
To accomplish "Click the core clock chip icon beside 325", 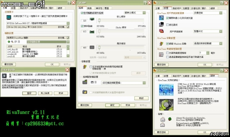I will click(92, 19).
